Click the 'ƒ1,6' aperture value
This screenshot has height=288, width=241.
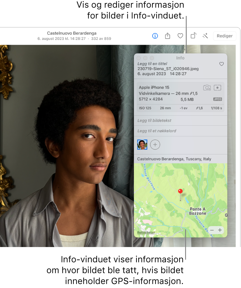(199, 108)
